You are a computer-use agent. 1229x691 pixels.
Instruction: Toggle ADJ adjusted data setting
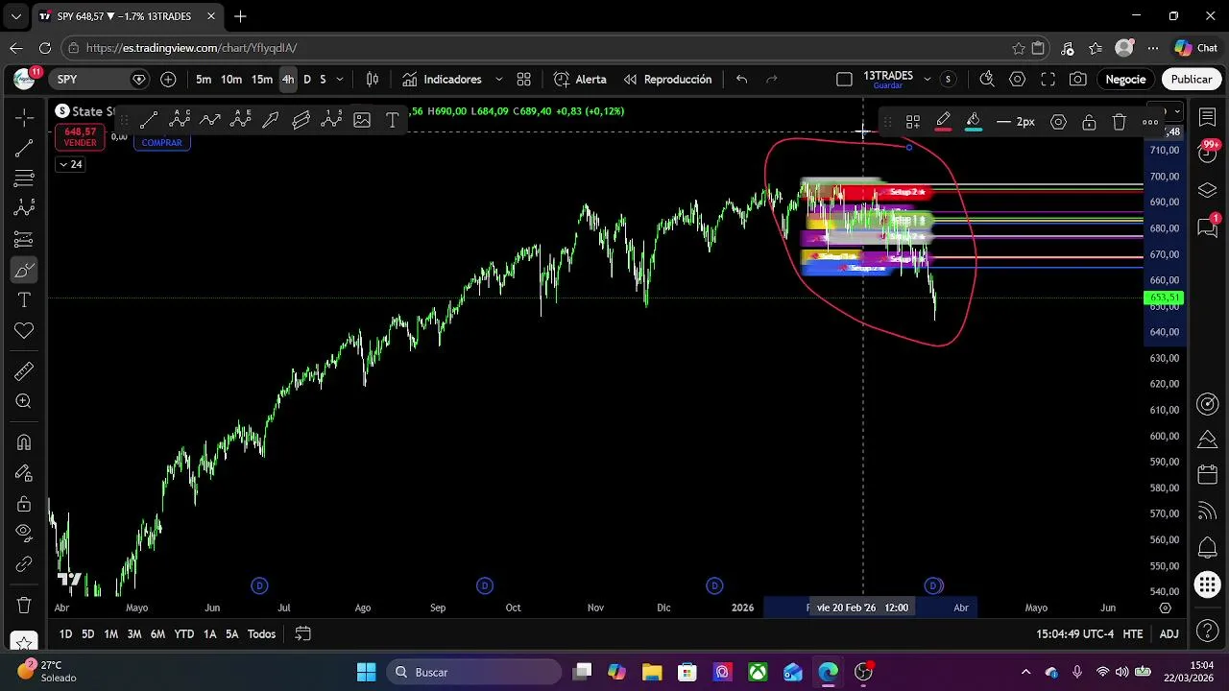tap(1169, 634)
